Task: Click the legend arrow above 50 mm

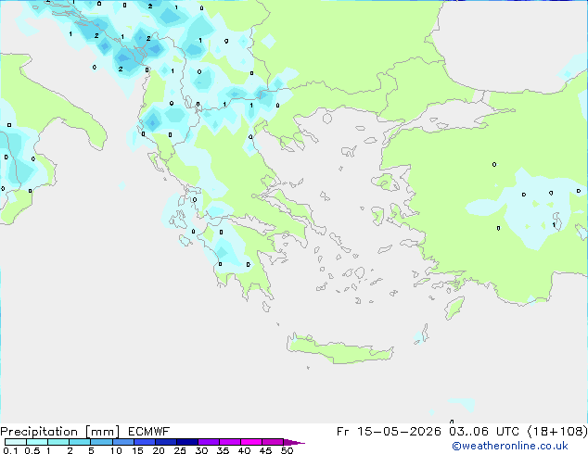Action: (x=294, y=442)
